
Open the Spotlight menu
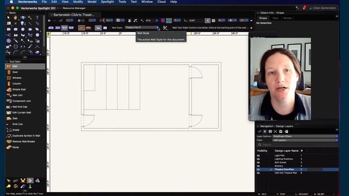[x=107, y=2]
